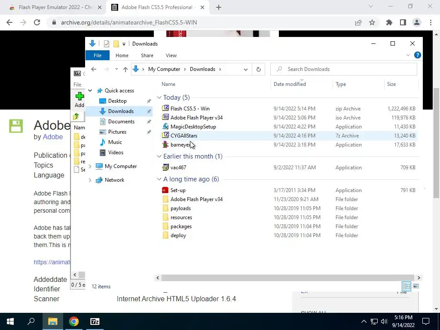The width and height of the screenshot is (440, 330).
Task: Open the File menu in Explorer
Action: tap(98, 55)
